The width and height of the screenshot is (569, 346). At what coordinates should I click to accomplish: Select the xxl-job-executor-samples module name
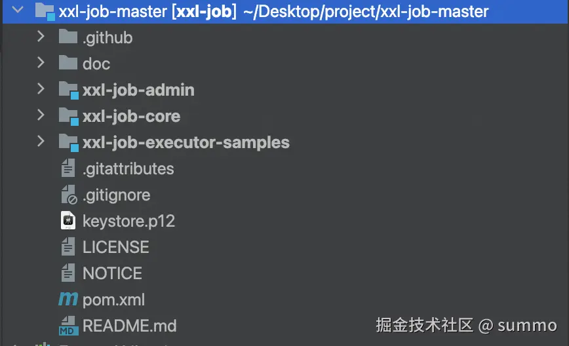(186, 142)
